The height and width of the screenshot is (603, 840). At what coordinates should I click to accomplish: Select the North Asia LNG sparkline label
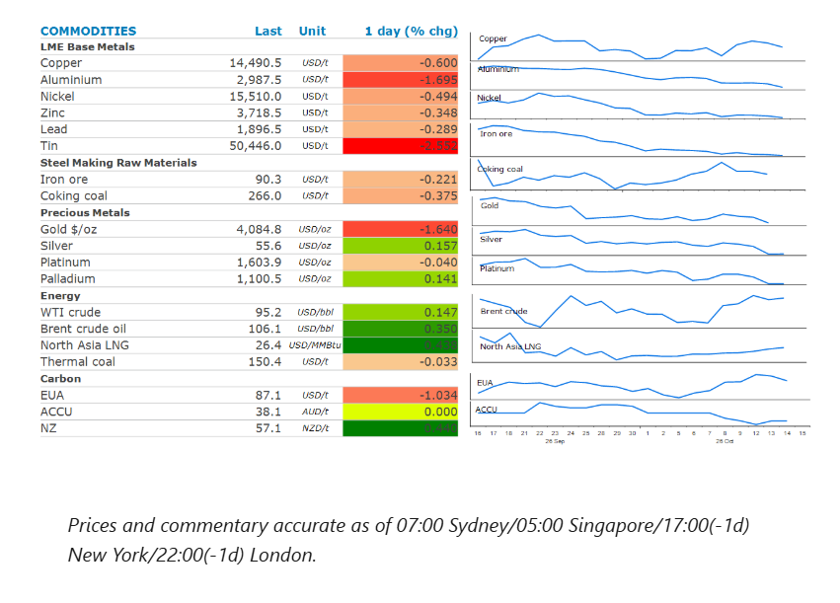pyautogui.click(x=510, y=346)
